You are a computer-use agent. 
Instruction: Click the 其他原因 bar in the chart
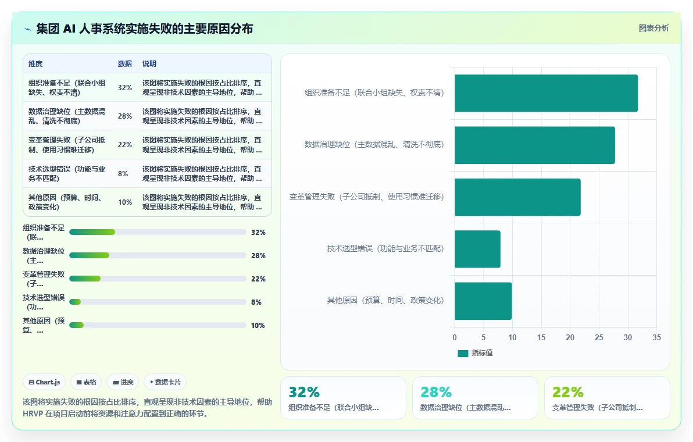(484, 301)
